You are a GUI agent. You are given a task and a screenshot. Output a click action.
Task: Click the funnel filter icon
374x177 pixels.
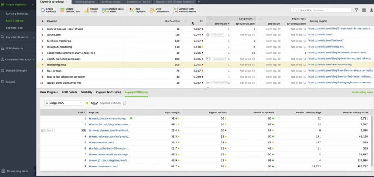tap(356, 10)
